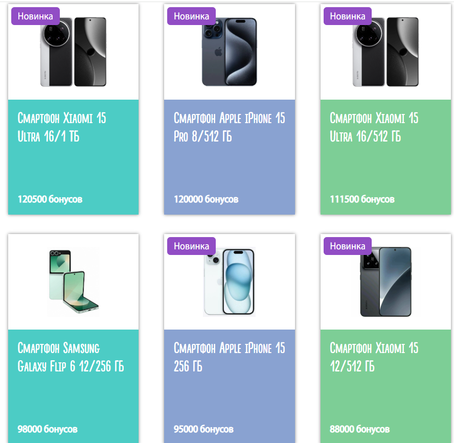The image size is (454, 443).
Task: Click 'Новинка' badge on iPhone 15 256 ГБ card
Action: [x=191, y=246]
